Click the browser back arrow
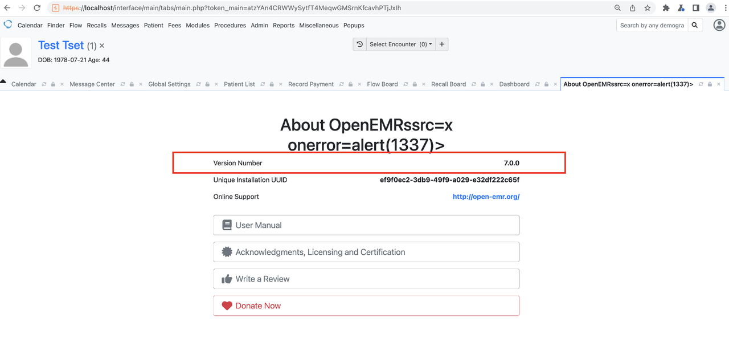This screenshot has height=342, width=729. [x=7, y=8]
